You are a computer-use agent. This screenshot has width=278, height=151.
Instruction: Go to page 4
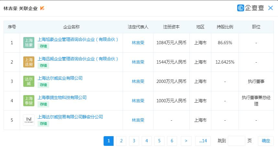click(147, 141)
